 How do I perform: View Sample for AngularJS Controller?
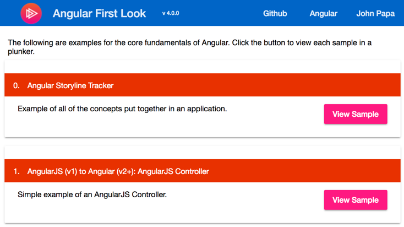356,200
